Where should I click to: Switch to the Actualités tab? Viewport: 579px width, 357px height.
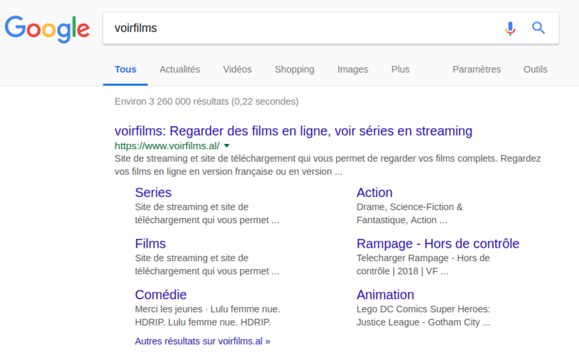point(180,69)
